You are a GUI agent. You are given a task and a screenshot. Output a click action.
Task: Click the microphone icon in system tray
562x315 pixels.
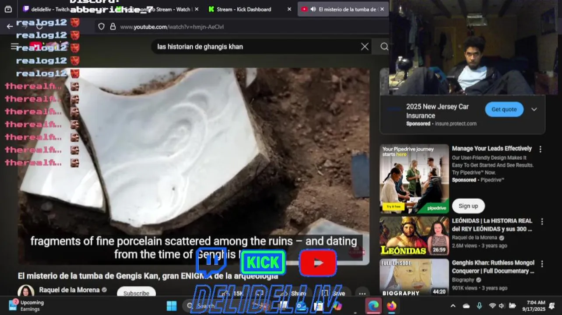[x=479, y=306]
